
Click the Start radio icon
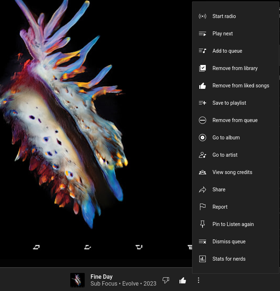pos(203,16)
